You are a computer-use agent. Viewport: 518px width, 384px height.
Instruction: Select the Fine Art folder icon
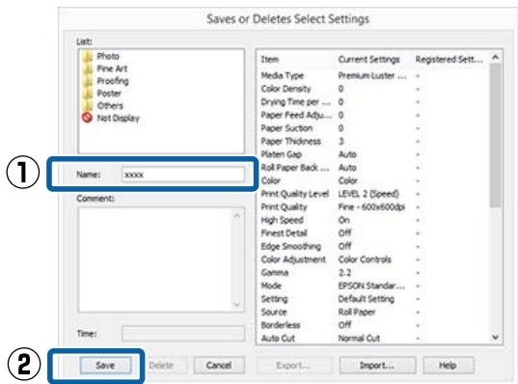pos(88,69)
